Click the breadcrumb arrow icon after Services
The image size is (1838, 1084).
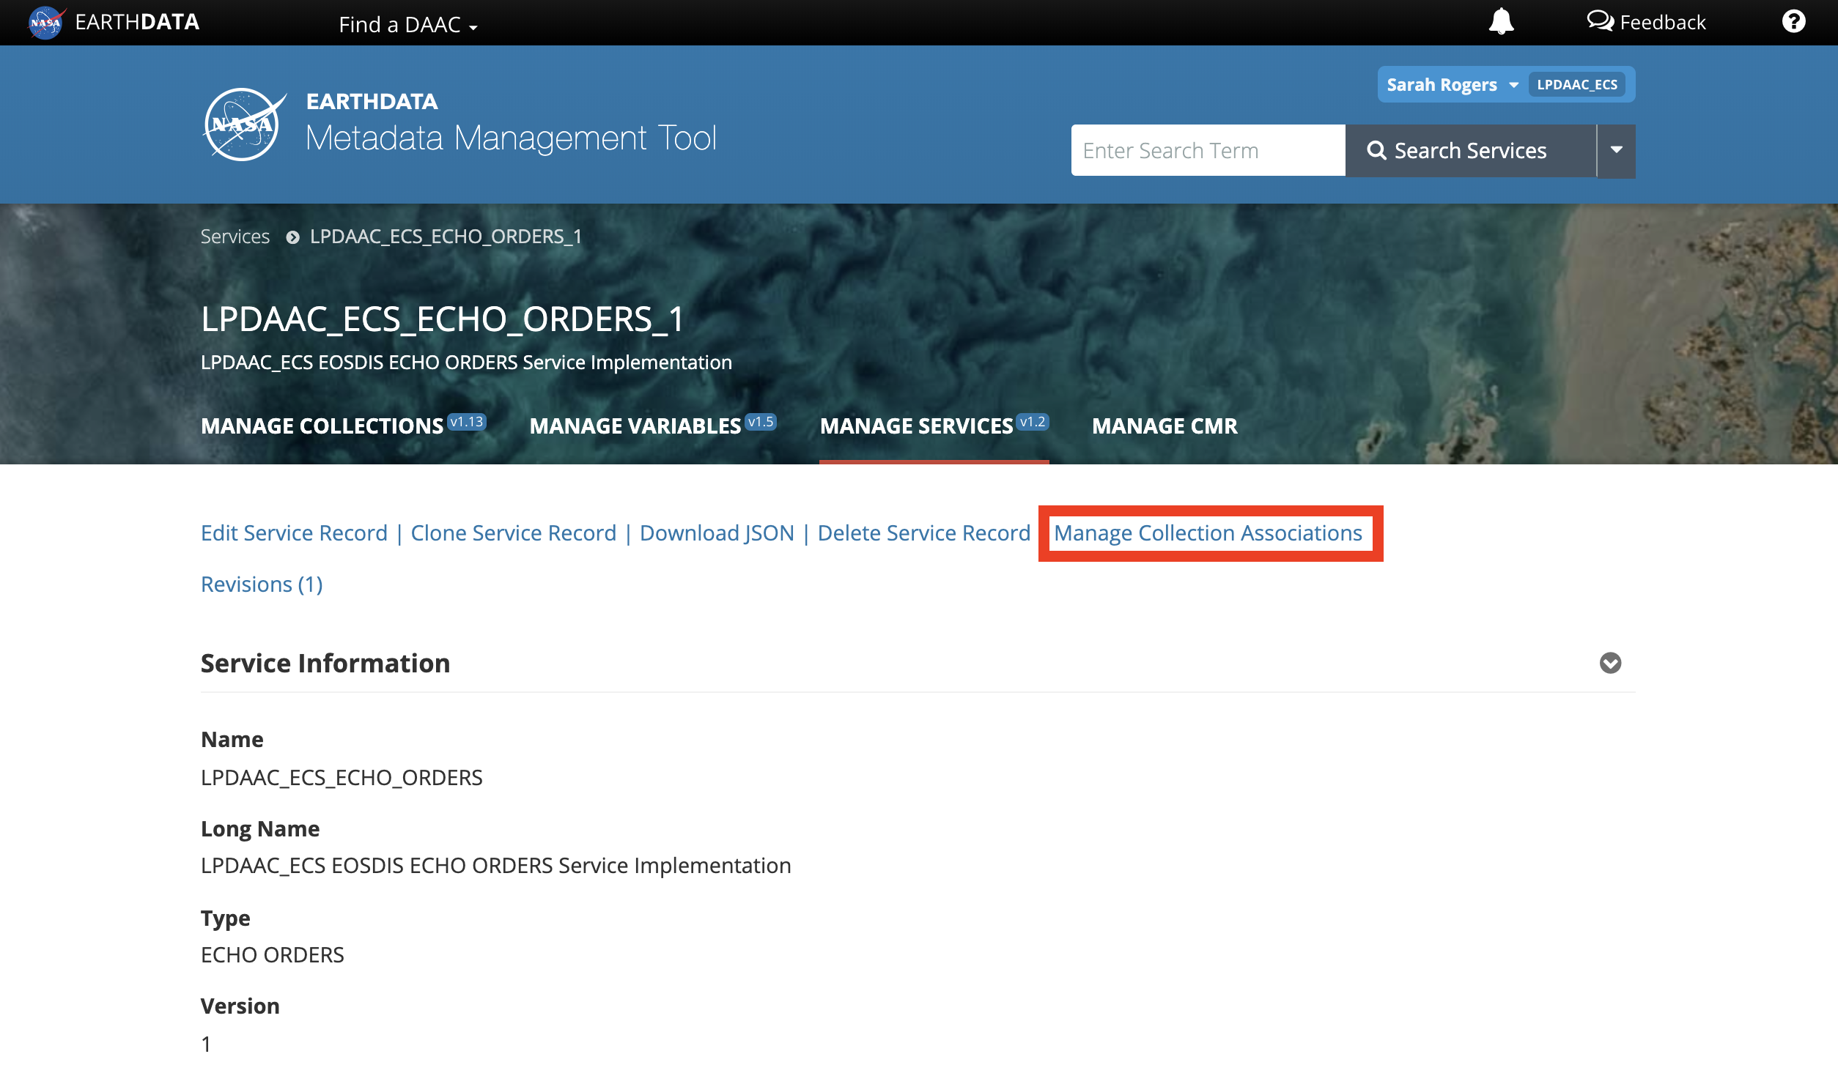[x=292, y=237]
